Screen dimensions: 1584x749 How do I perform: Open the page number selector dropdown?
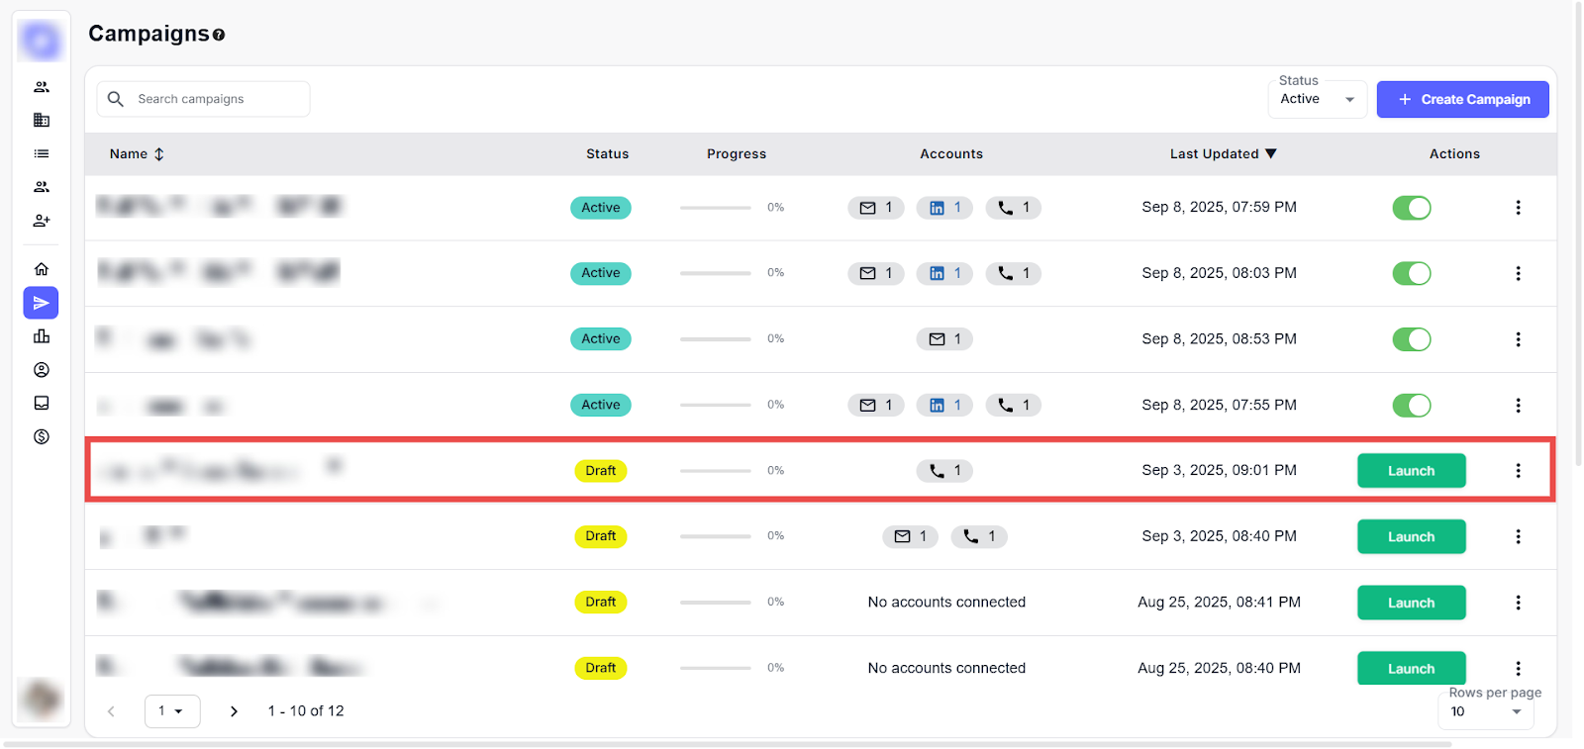pyautogui.click(x=172, y=711)
